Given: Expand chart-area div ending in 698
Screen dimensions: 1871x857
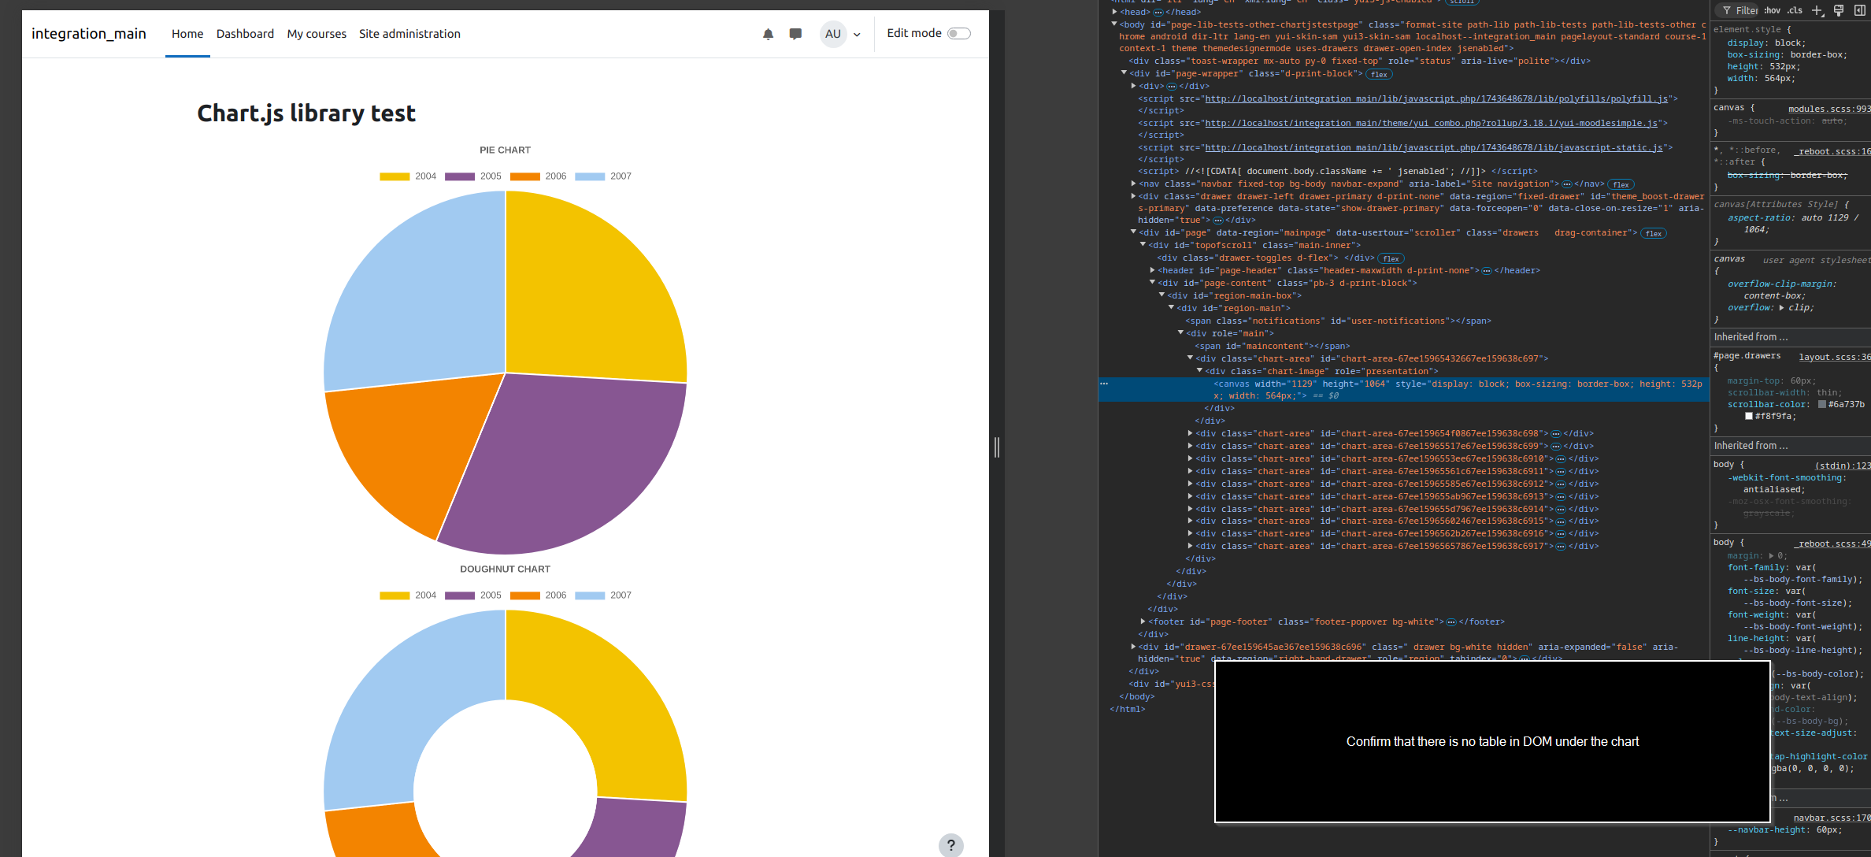Looking at the screenshot, I should tap(1190, 433).
